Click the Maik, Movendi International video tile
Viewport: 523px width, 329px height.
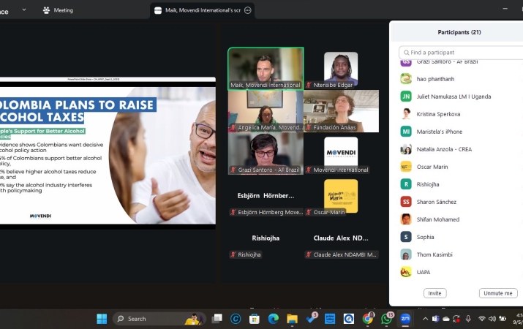pyautogui.click(x=266, y=69)
